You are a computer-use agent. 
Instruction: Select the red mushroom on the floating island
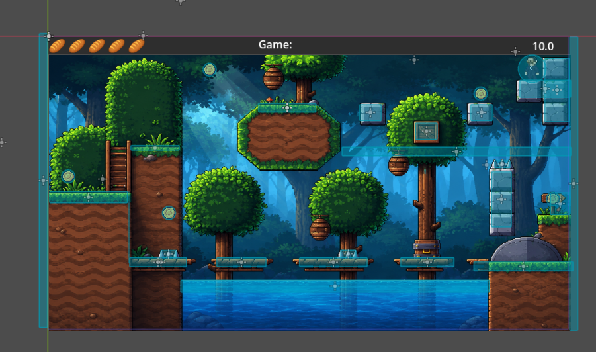(269, 100)
